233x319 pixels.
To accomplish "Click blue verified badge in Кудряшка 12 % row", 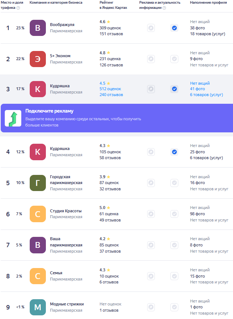I will click(x=174, y=152).
